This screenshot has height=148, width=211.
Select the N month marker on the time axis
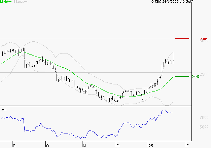[84, 146]
